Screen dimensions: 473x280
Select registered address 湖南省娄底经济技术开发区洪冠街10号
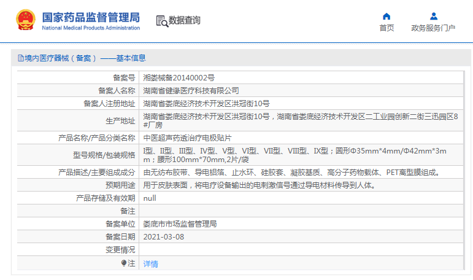(206, 104)
